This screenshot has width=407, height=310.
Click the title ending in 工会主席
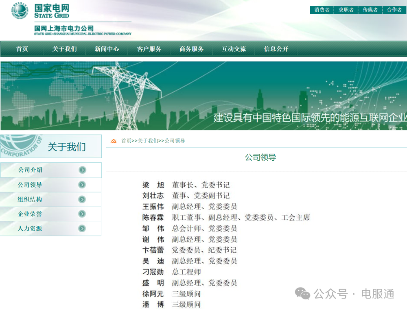click(x=241, y=217)
